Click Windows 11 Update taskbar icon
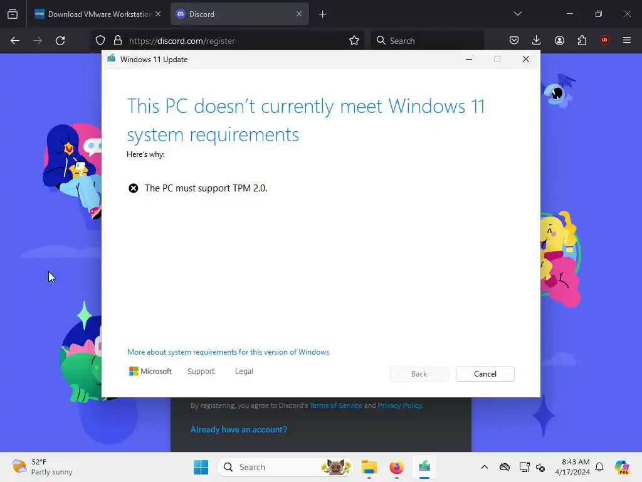Image resolution: width=642 pixels, height=482 pixels. (x=424, y=467)
